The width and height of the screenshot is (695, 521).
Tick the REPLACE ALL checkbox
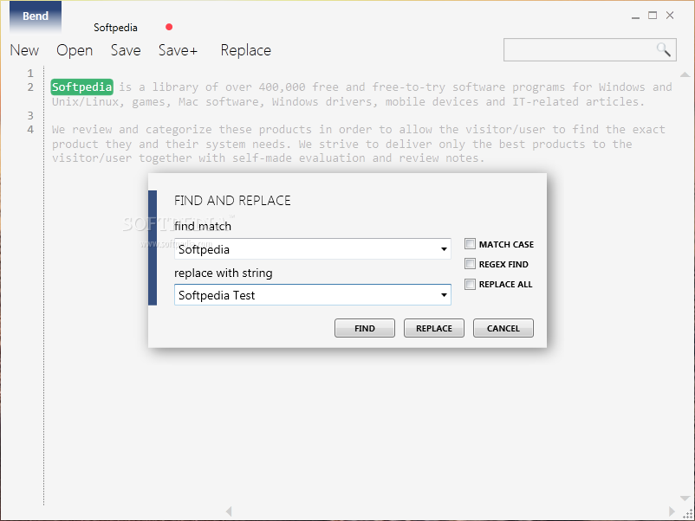click(470, 284)
